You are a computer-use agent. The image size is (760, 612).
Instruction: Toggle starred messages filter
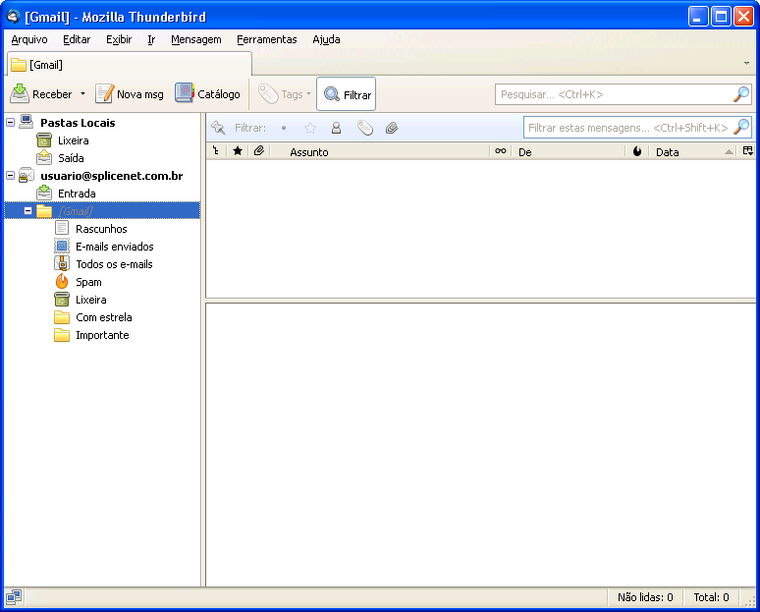point(310,128)
